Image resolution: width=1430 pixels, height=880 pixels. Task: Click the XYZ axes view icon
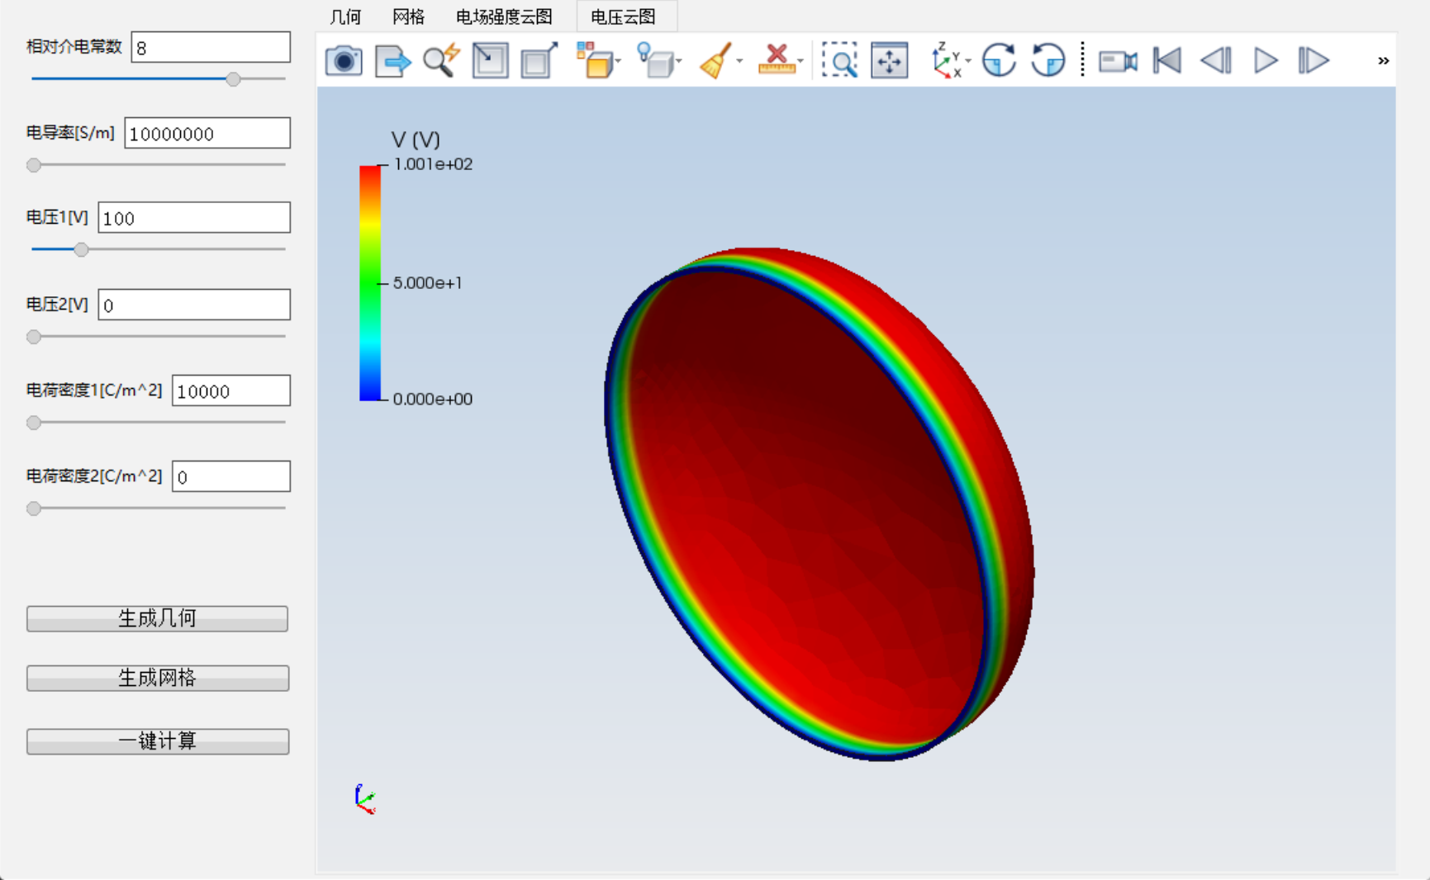pyautogui.click(x=946, y=61)
